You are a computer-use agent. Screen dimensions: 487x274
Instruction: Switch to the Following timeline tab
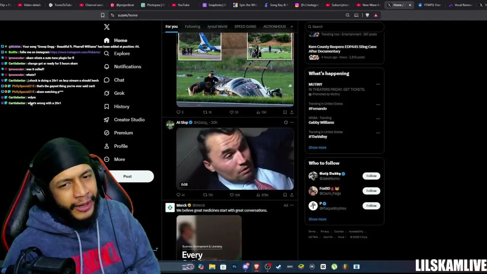[x=193, y=27]
